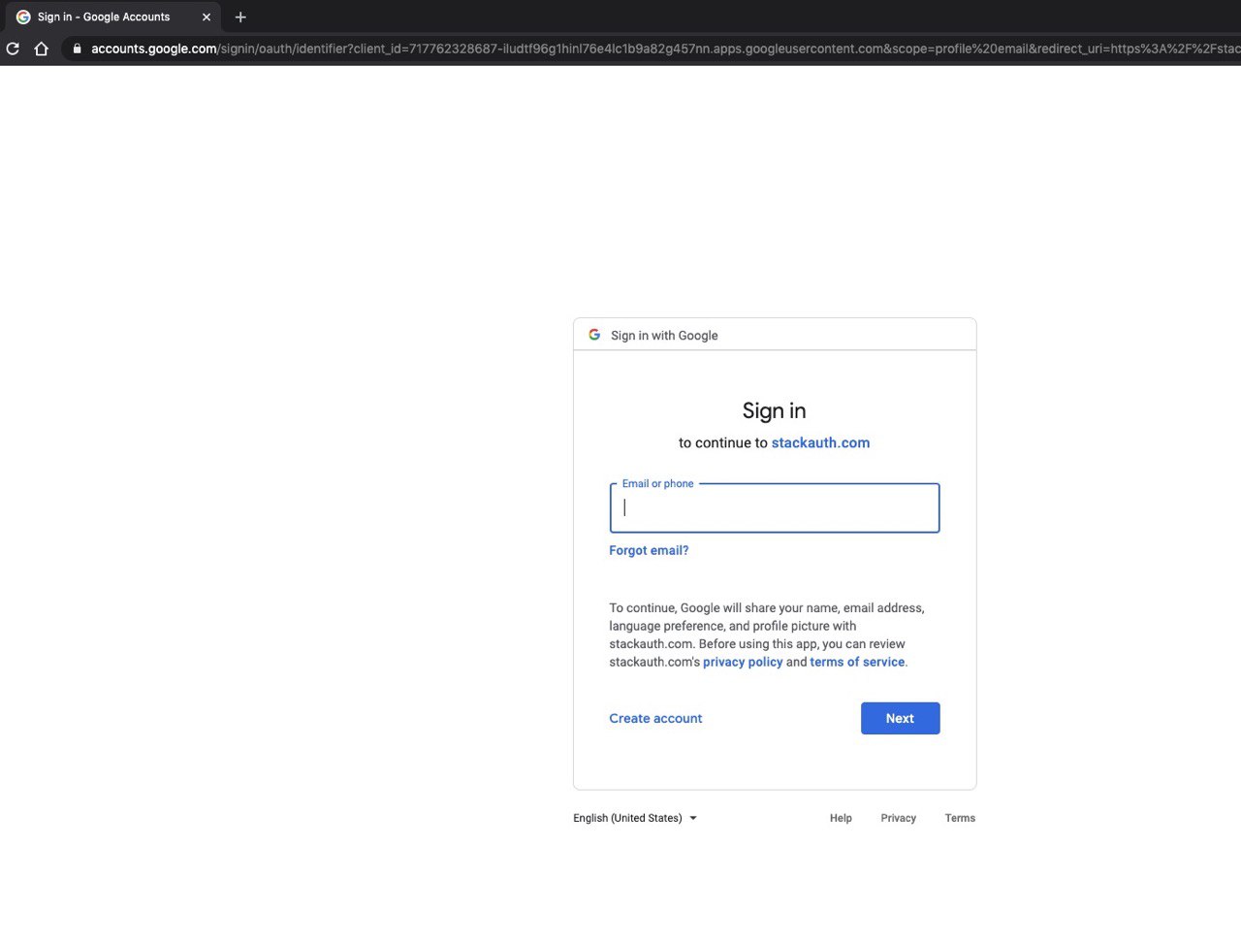
Task: Click the Next button
Action: (x=900, y=718)
